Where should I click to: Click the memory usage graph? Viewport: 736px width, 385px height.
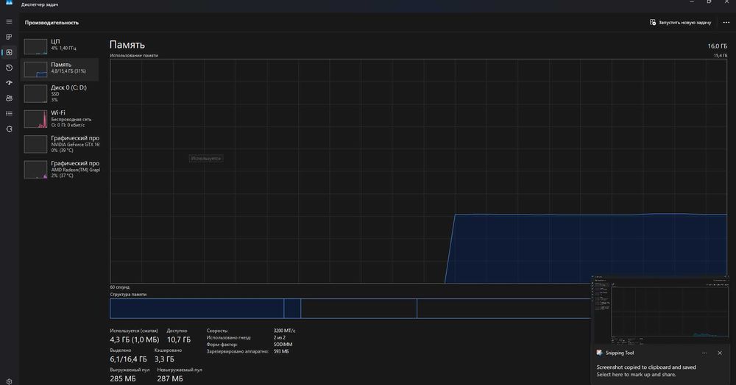coord(418,171)
